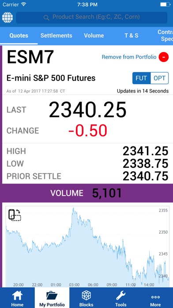The width and height of the screenshot is (173, 308).
Task: Tap the globe icon beside search bar
Action: [8, 17]
